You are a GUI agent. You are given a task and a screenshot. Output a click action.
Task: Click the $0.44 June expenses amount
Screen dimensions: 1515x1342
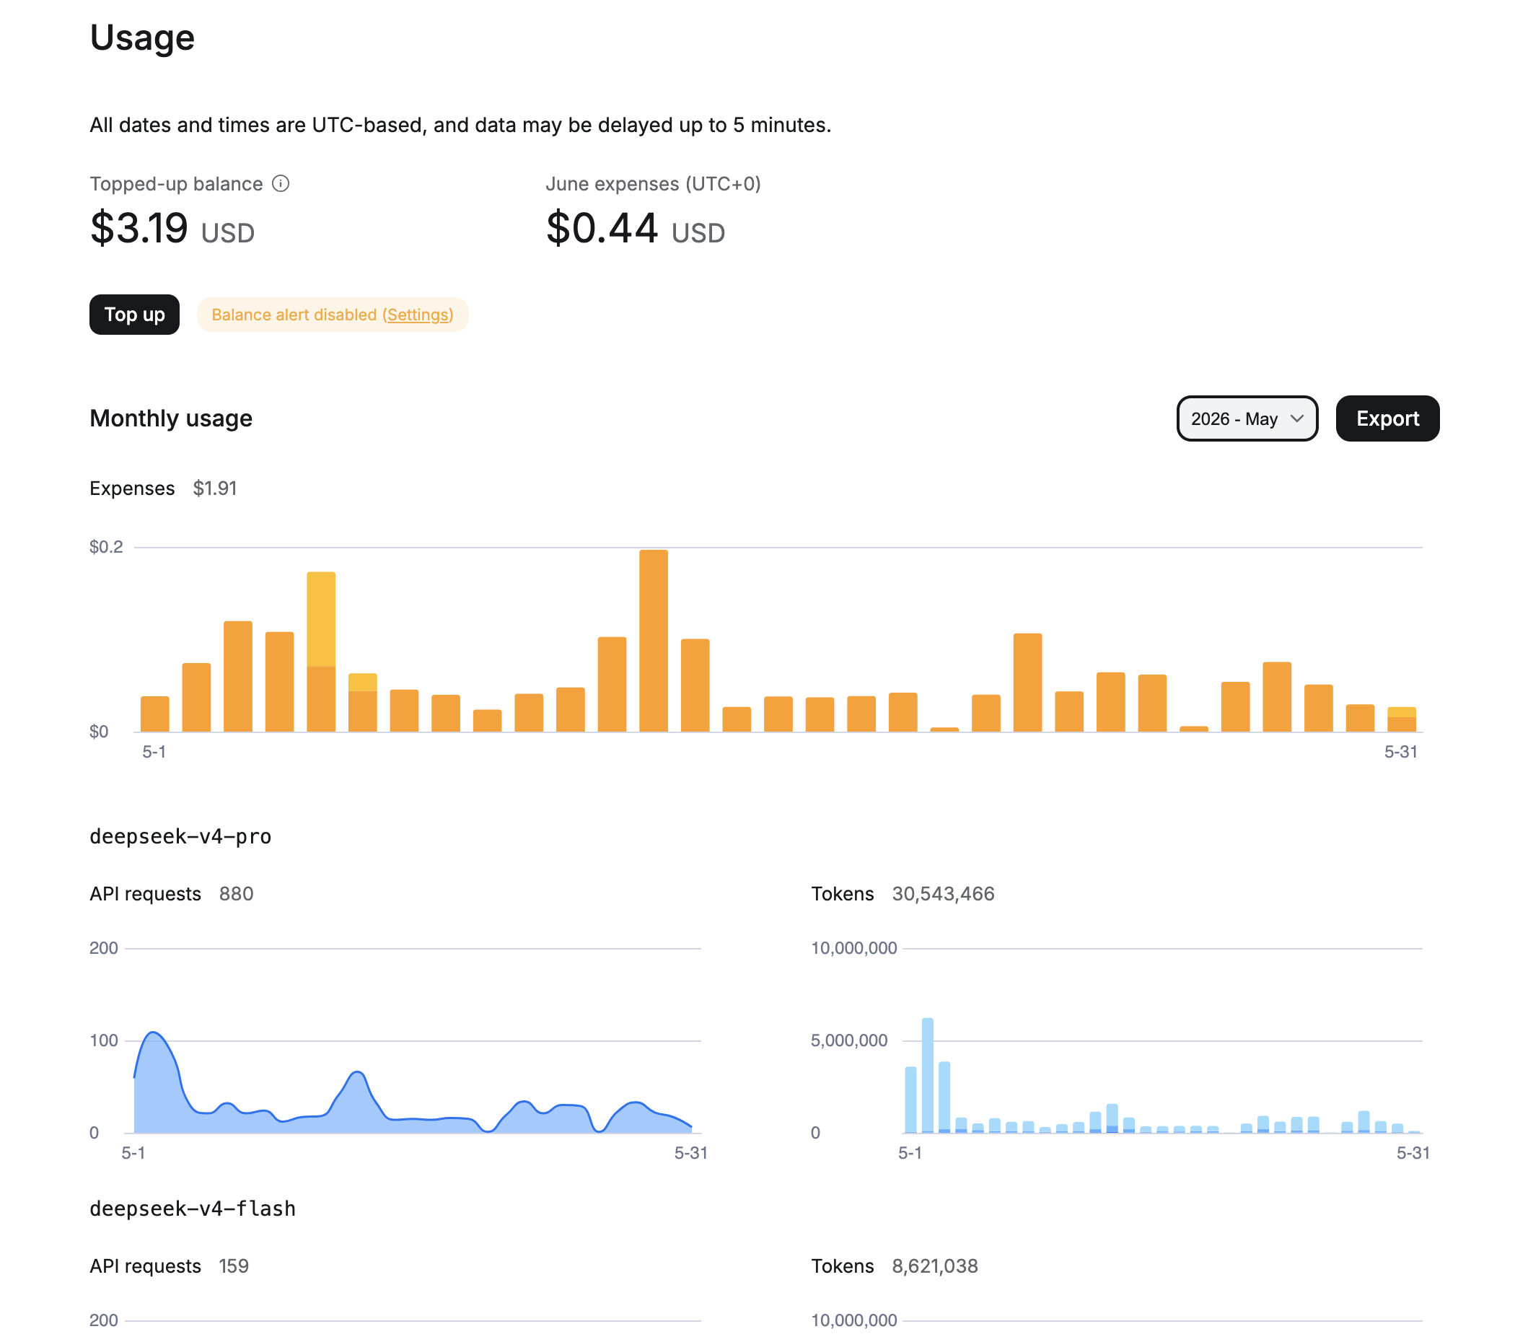click(601, 227)
